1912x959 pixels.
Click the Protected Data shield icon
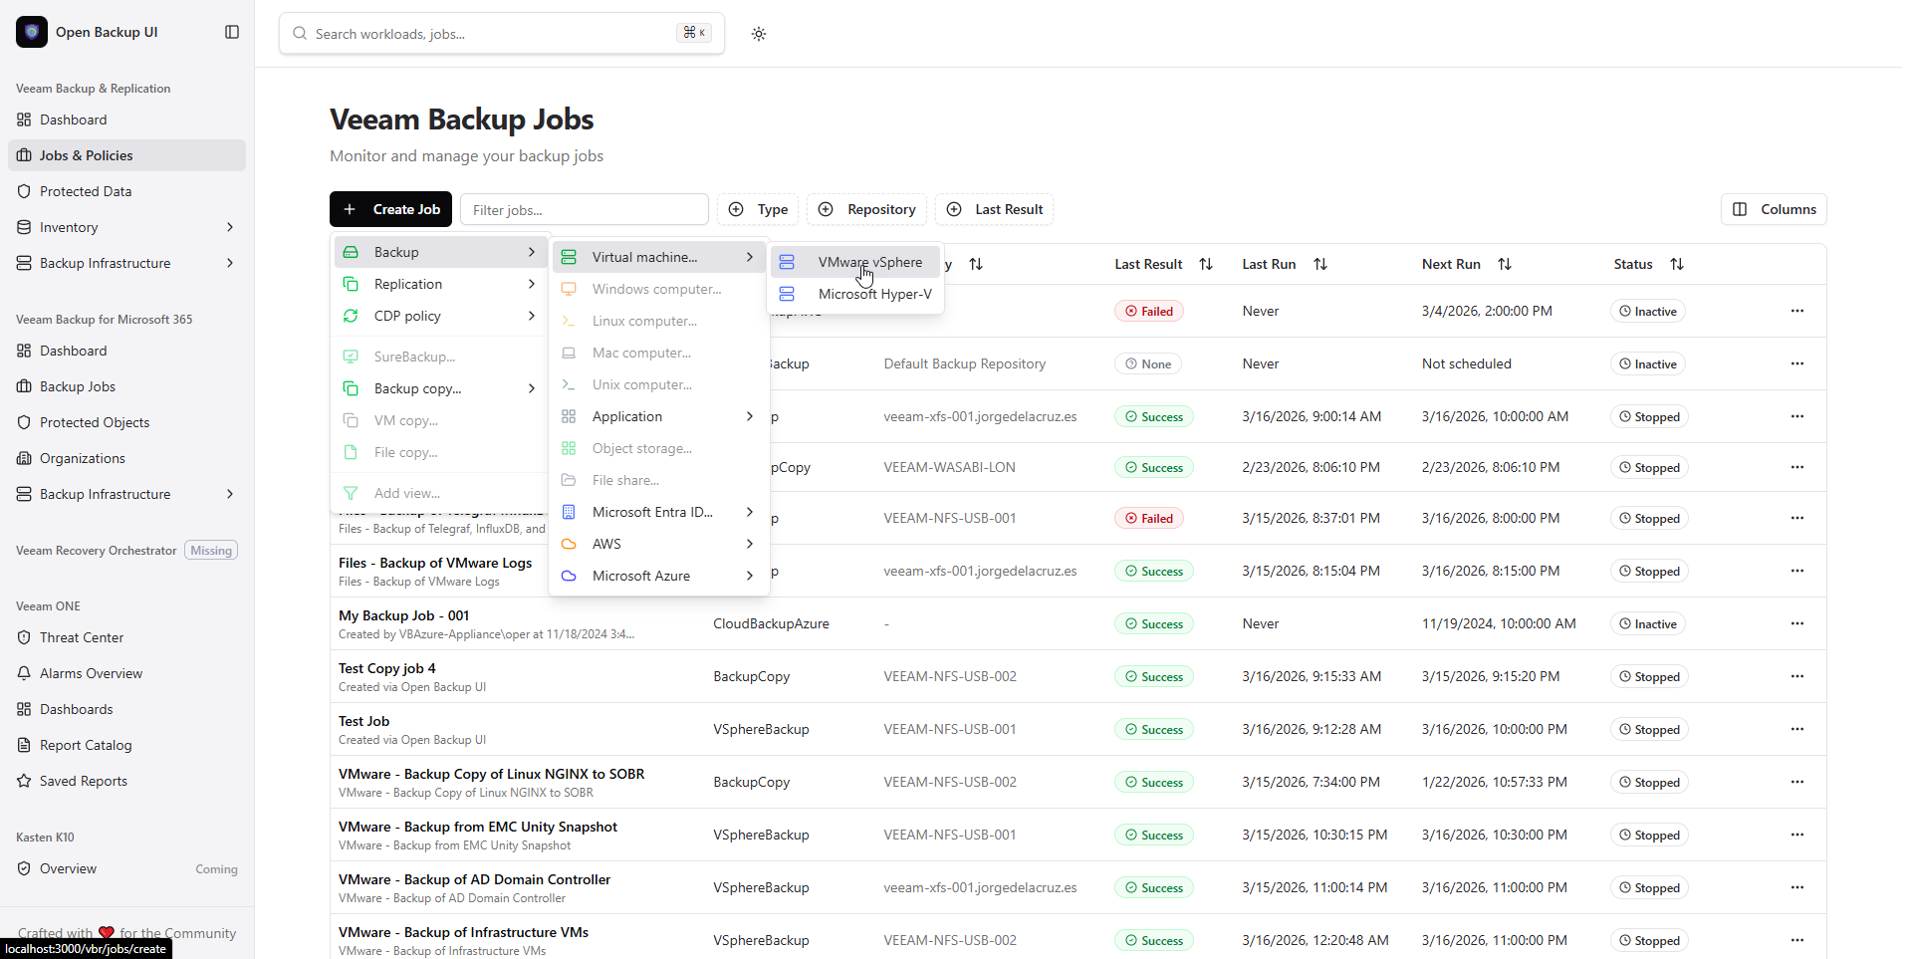click(24, 191)
